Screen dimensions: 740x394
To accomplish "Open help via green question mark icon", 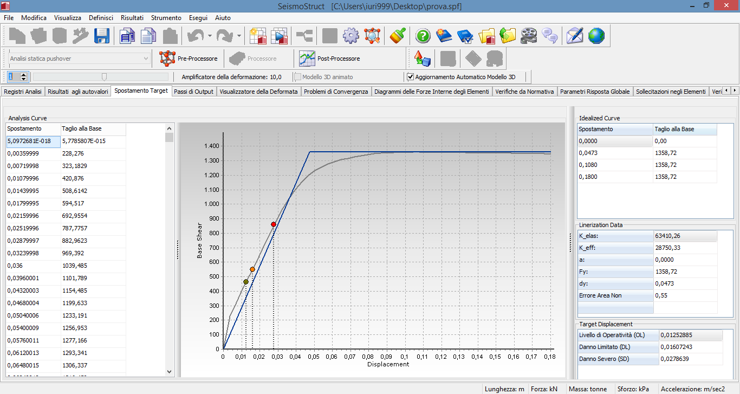I will tap(423, 36).
